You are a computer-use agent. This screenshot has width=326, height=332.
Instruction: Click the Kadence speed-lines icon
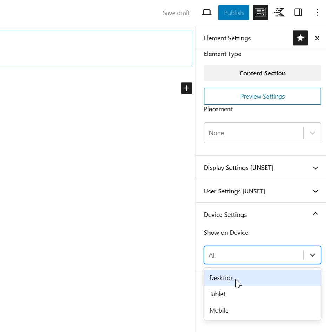pyautogui.click(x=279, y=13)
